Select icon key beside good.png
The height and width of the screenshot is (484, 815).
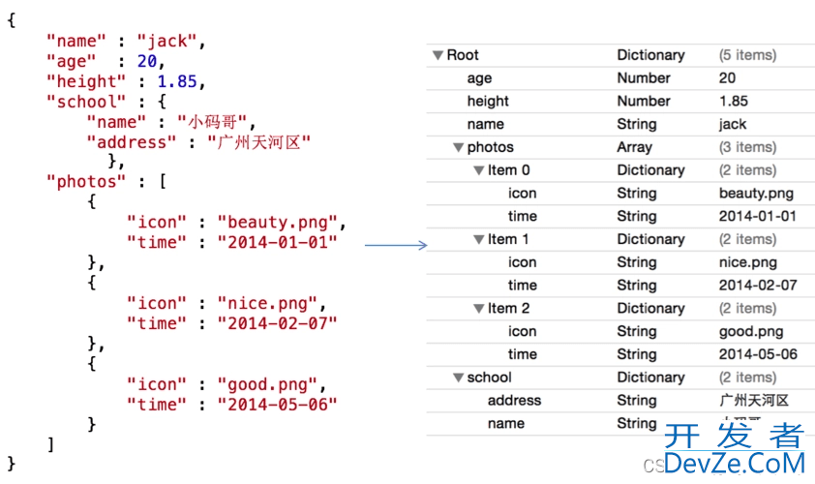pyautogui.click(x=522, y=332)
